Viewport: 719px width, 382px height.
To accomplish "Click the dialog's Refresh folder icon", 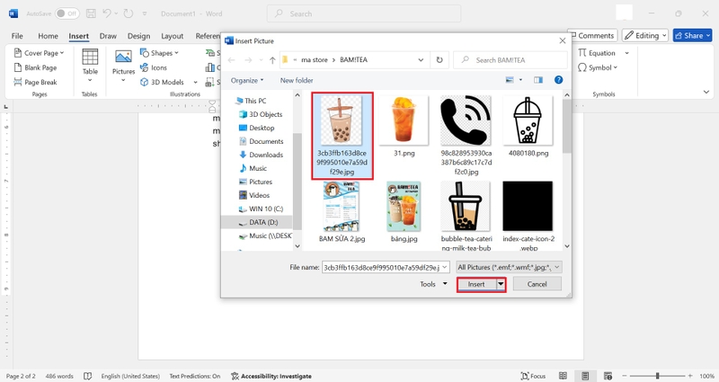I will click(x=439, y=60).
